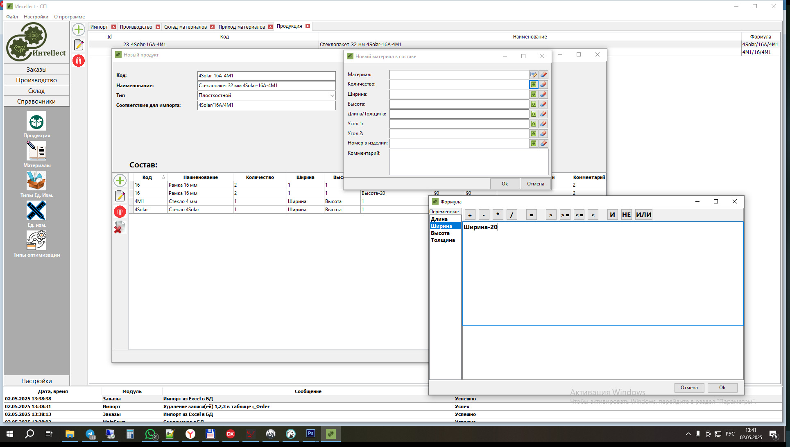Switch to Склад материалов tab
Image resolution: width=790 pixels, height=447 pixels.
[x=186, y=27]
